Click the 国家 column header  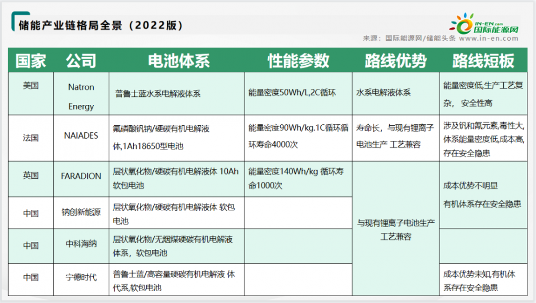tap(31, 60)
